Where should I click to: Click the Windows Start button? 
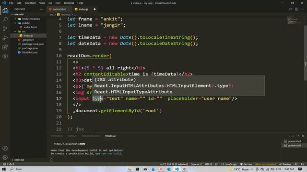tap(4, 169)
